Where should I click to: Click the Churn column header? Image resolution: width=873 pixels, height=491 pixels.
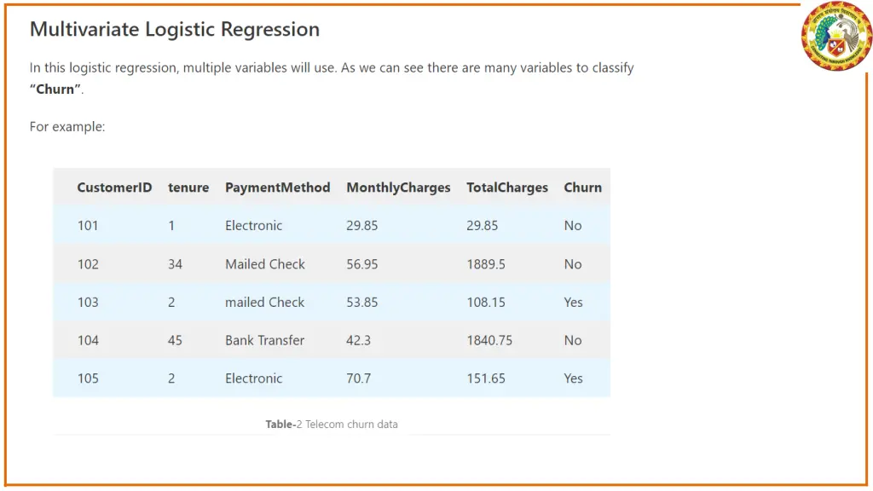click(x=582, y=188)
